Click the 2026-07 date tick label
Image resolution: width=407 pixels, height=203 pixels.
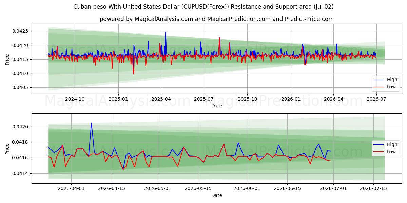click(376, 99)
